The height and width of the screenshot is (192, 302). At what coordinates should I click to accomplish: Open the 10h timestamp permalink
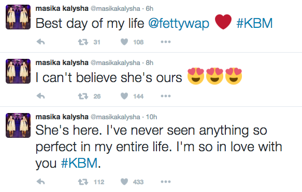(x=151, y=117)
